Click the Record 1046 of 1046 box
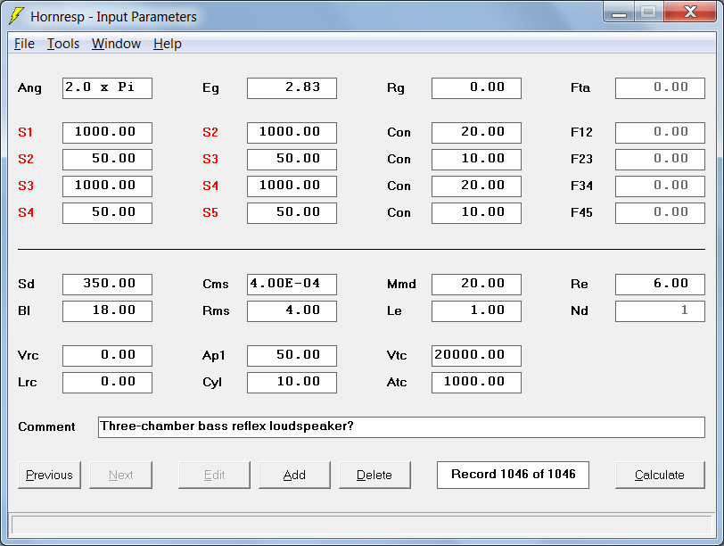This screenshot has height=546, width=724. click(513, 475)
